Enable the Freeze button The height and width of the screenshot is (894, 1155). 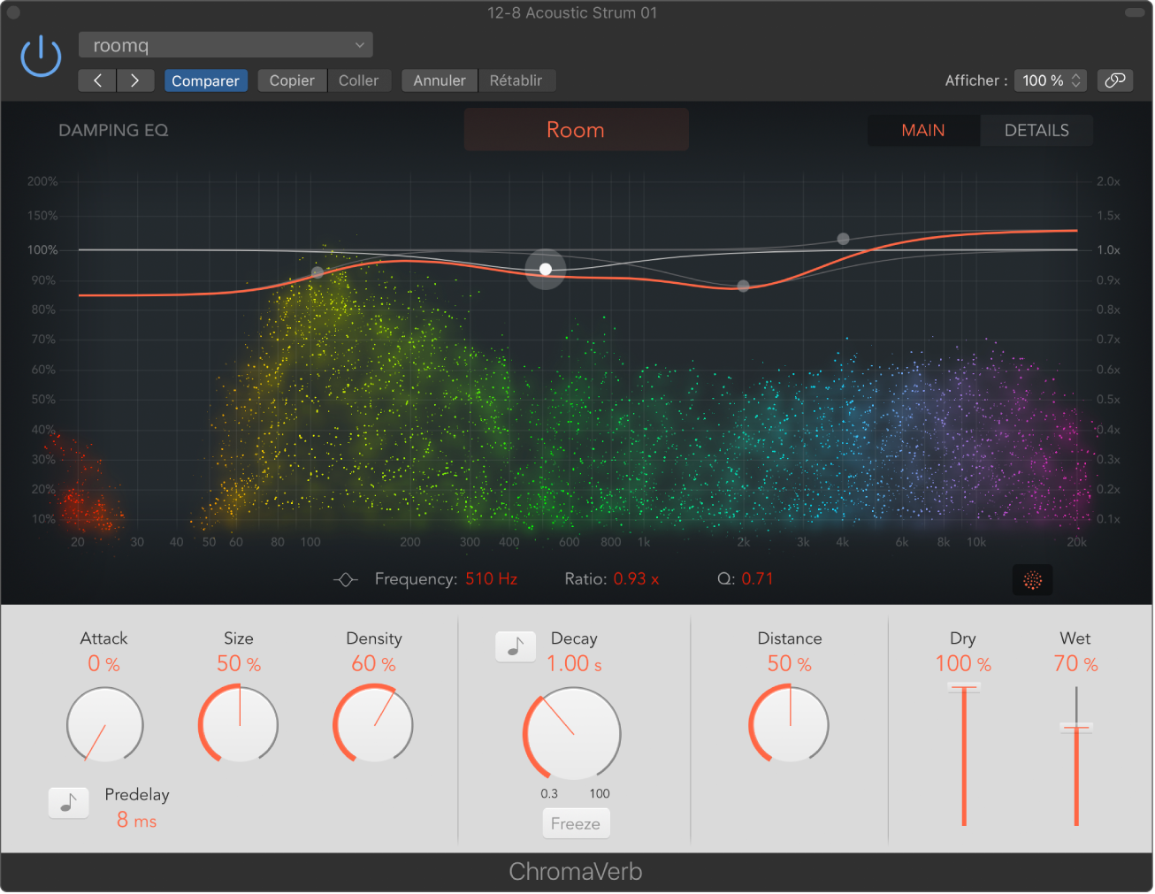coord(576,823)
